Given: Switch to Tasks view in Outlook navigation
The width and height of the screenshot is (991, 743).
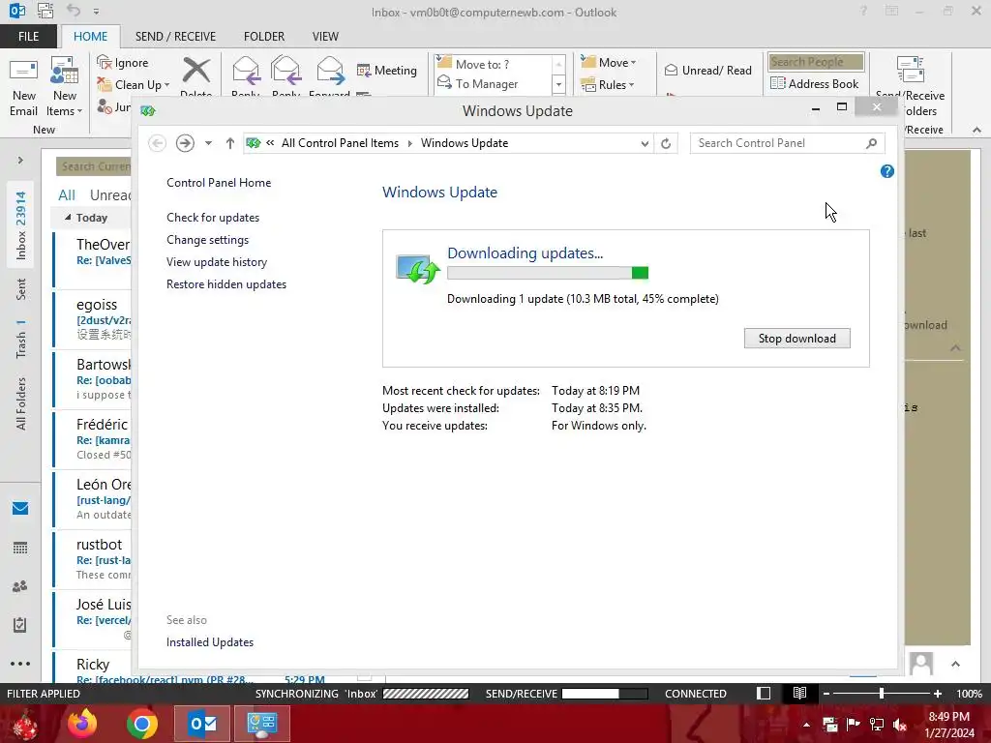Looking at the screenshot, I should tap(20, 625).
